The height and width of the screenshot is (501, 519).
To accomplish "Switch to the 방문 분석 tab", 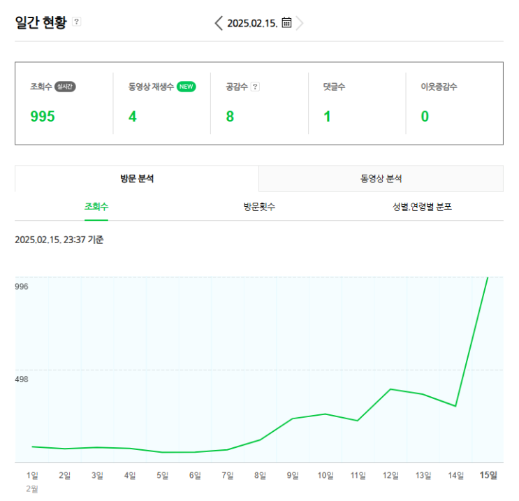I will [x=137, y=179].
